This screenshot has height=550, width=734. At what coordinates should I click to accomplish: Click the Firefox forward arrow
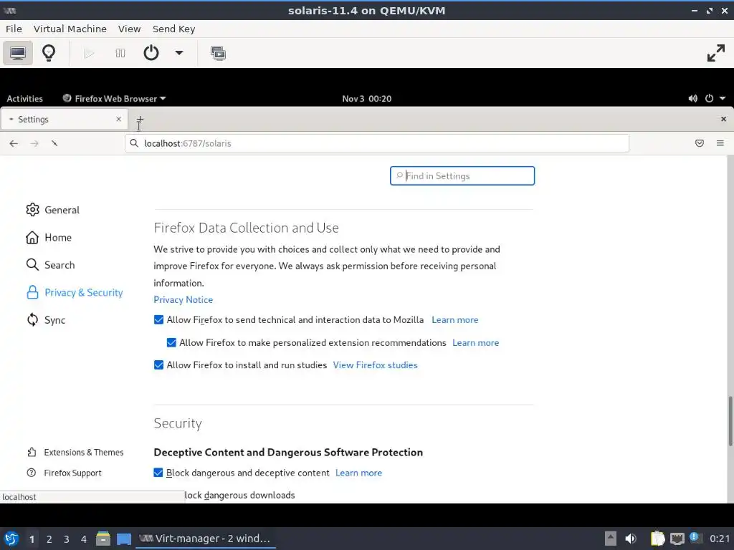34,143
